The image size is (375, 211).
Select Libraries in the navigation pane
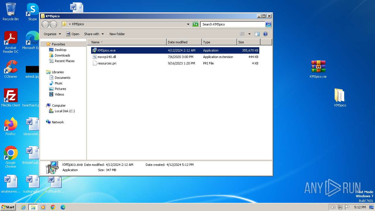click(x=58, y=72)
